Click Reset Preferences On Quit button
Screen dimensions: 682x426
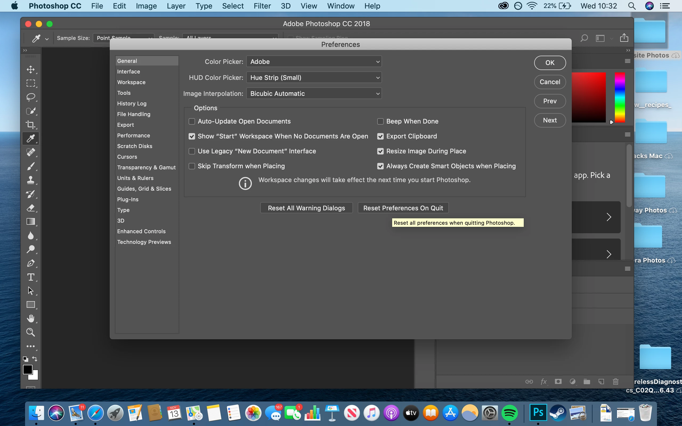403,208
